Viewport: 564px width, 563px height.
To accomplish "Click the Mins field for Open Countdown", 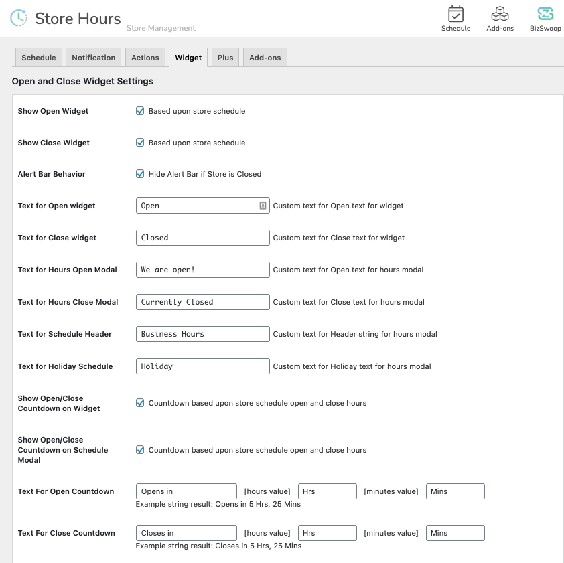I will (455, 491).
